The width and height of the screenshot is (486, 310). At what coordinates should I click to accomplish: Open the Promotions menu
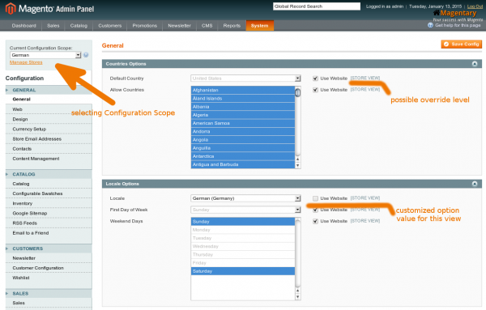145,26
